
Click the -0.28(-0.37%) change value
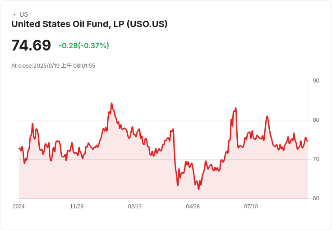pos(84,46)
